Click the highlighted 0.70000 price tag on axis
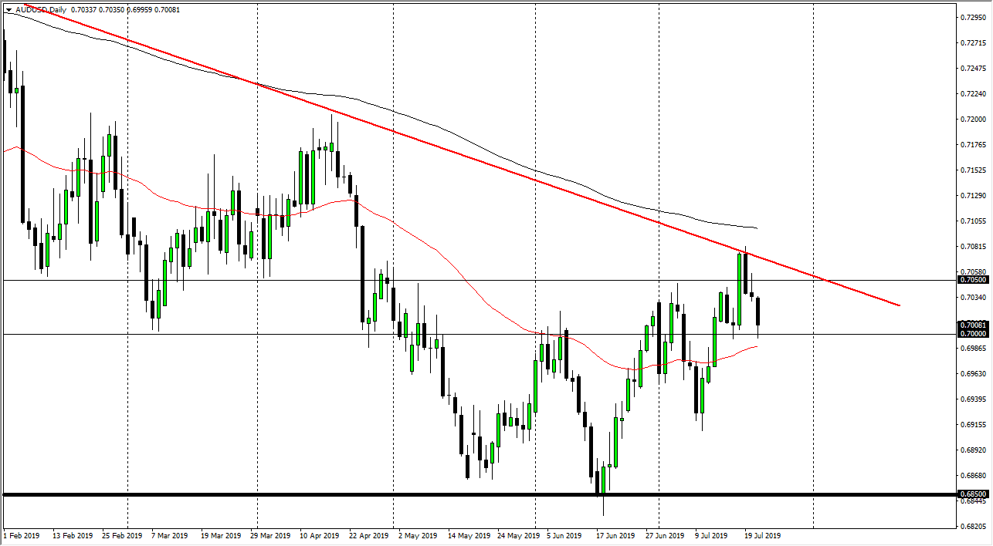This screenshot has height=546, width=993. [x=974, y=334]
